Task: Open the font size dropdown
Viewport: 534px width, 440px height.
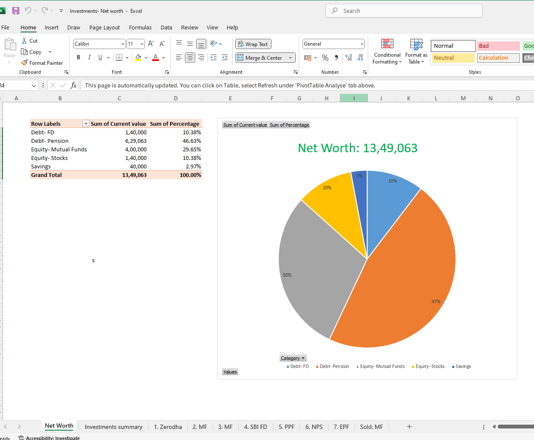Action: (x=142, y=44)
